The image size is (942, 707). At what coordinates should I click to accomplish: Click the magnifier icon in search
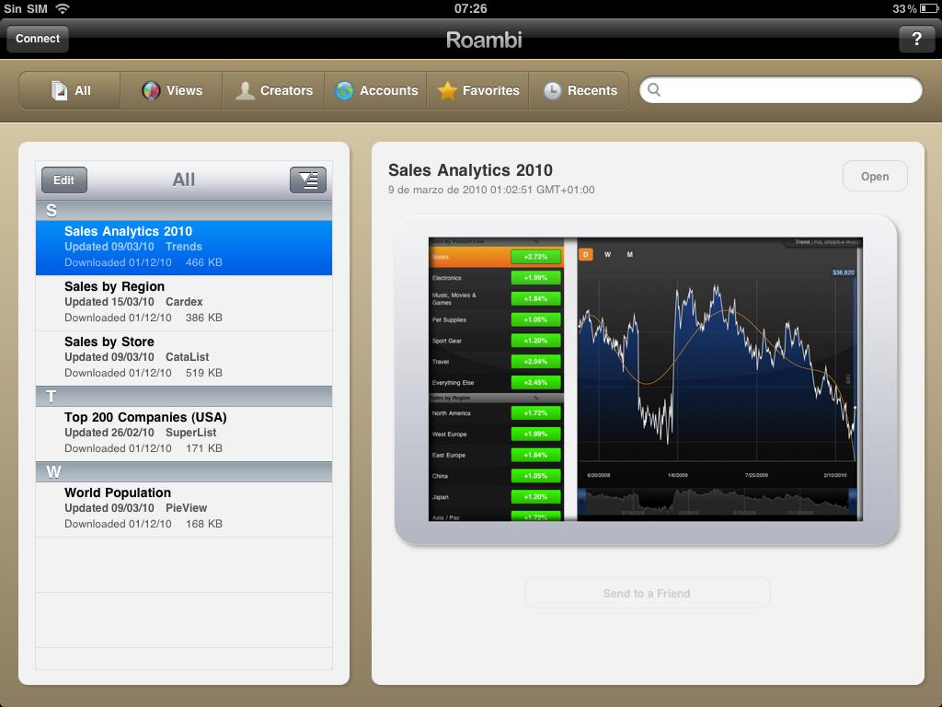pos(655,90)
